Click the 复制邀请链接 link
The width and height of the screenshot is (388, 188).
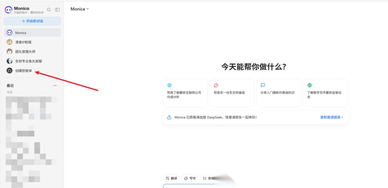click(332, 117)
